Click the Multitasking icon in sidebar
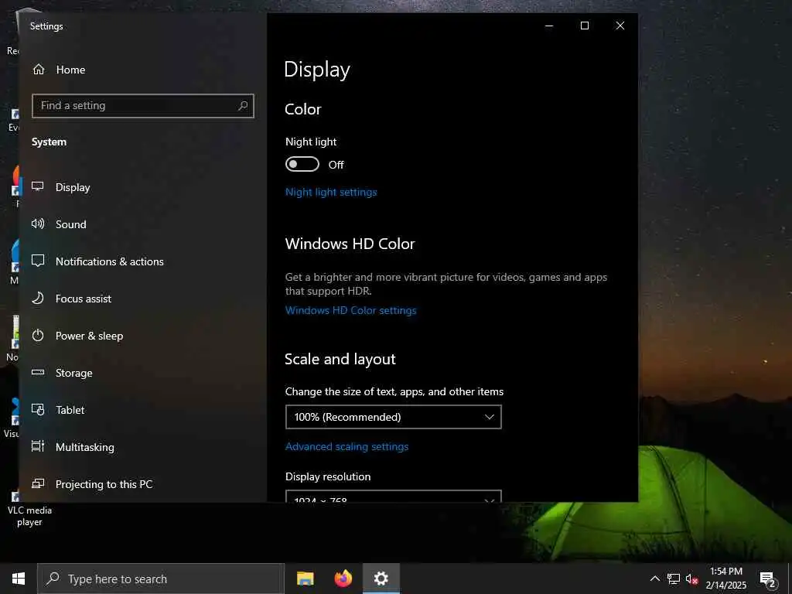The width and height of the screenshot is (792, 594). coord(38,446)
